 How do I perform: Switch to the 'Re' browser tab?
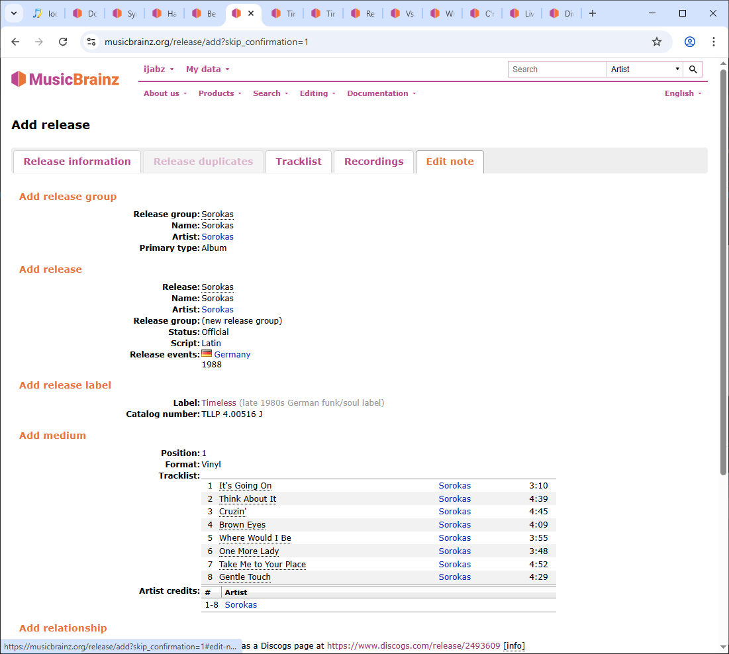click(x=363, y=13)
